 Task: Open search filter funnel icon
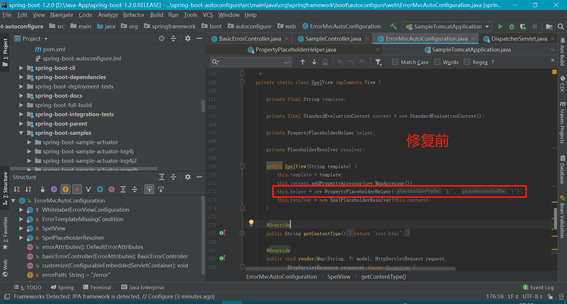[378, 62]
